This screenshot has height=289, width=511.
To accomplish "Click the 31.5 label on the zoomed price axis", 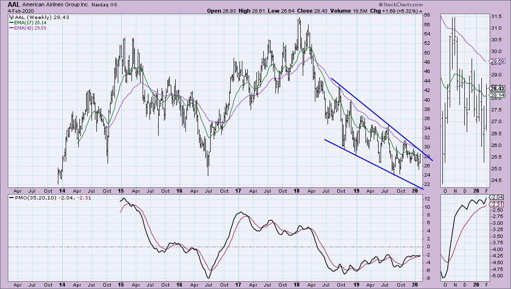I will point(496,17).
